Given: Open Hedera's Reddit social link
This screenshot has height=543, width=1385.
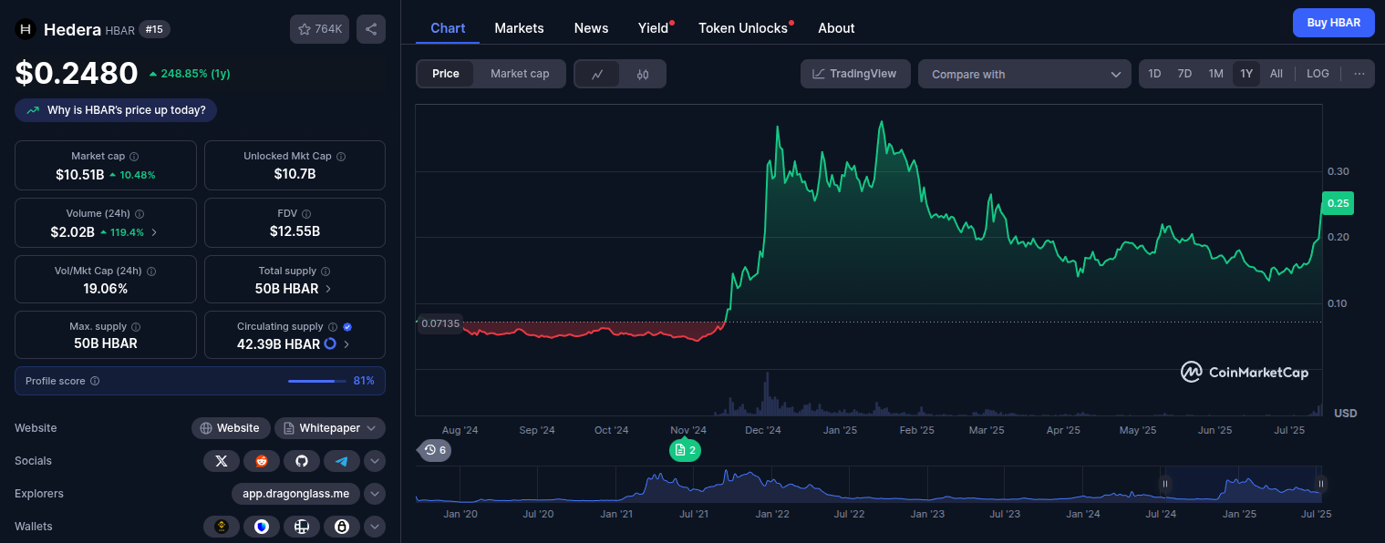Looking at the screenshot, I should [261, 461].
